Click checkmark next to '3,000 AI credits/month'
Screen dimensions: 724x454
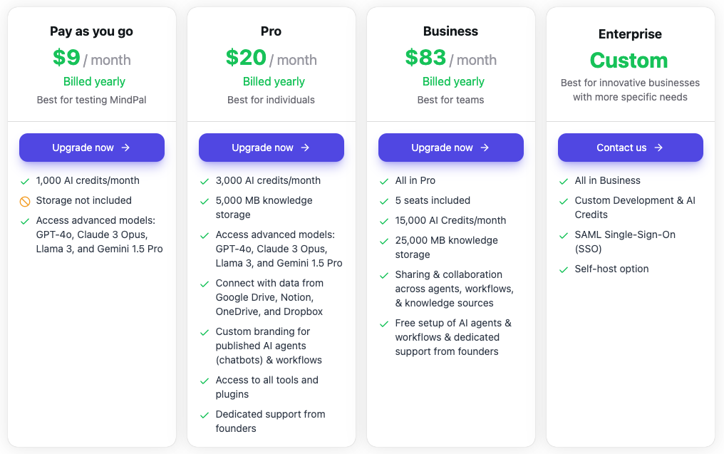coord(205,181)
